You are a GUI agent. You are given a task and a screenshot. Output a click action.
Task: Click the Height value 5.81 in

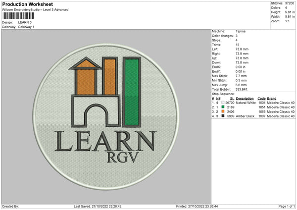coord(290,12)
